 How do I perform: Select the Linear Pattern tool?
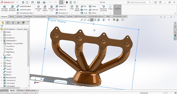click(x=77, y=8)
